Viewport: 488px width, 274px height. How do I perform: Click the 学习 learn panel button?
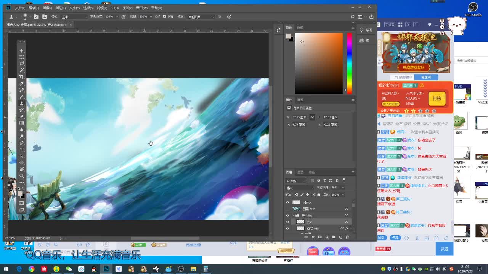tap(366, 30)
